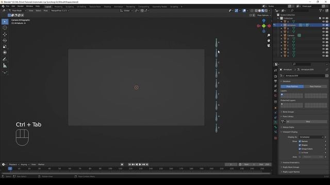
Task: Uncheck the Shapes display checkbox
Action: click(x=300, y=145)
